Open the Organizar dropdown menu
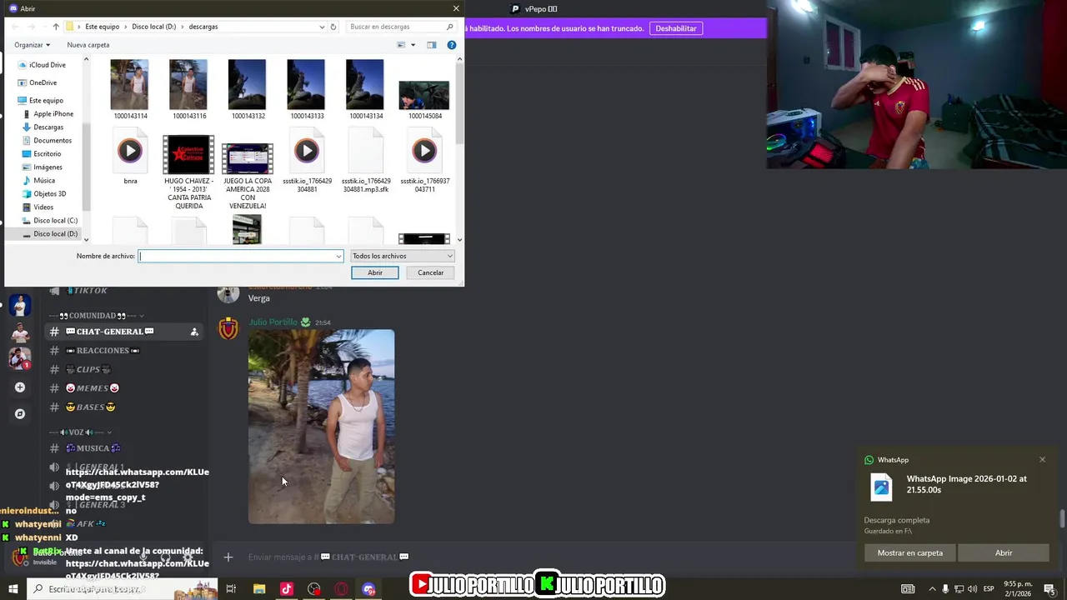This screenshot has width=1067, height=600. point(32,45)
